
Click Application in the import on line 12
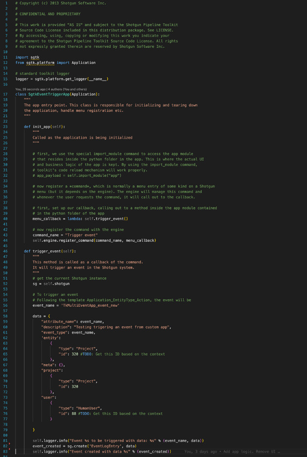point(83,62)
